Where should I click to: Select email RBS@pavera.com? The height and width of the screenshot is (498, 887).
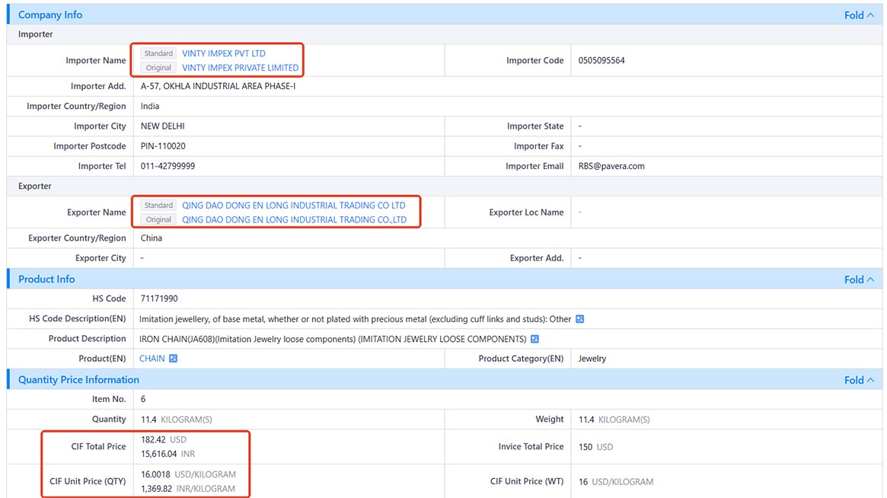click(x=611, y=166)
